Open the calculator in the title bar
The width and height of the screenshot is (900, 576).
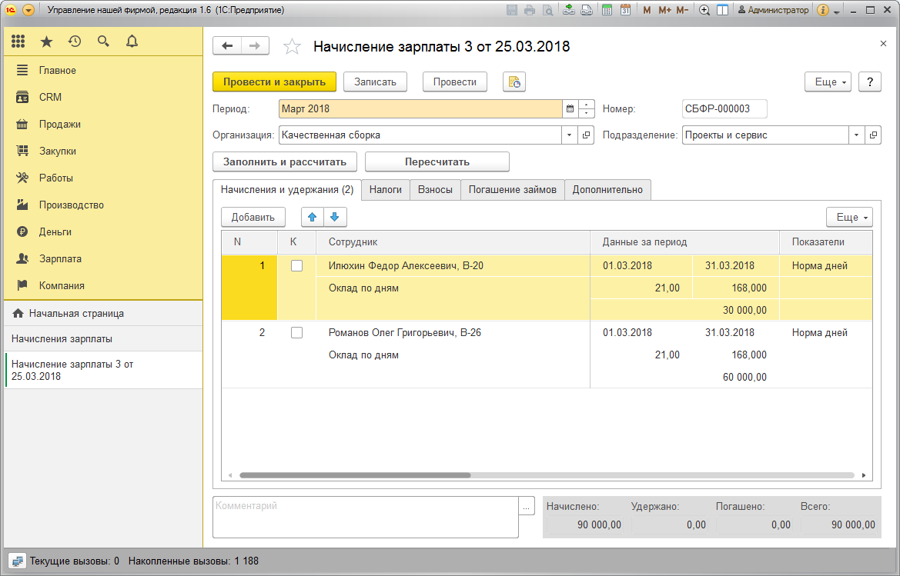[x=607, y=10]
